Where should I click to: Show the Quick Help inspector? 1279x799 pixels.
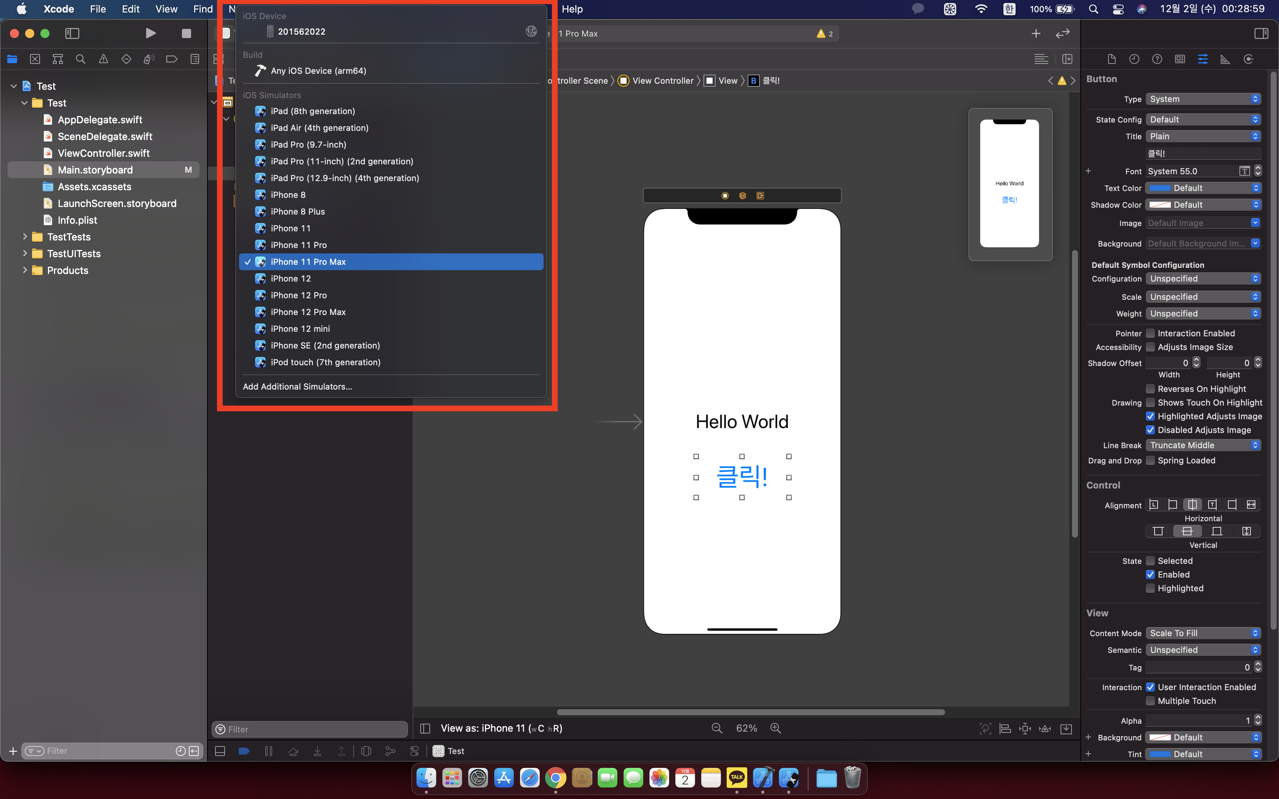(1157, 59)
